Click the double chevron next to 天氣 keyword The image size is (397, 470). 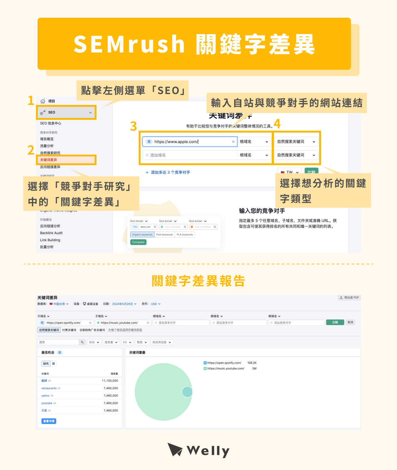[x=50, y=411]
